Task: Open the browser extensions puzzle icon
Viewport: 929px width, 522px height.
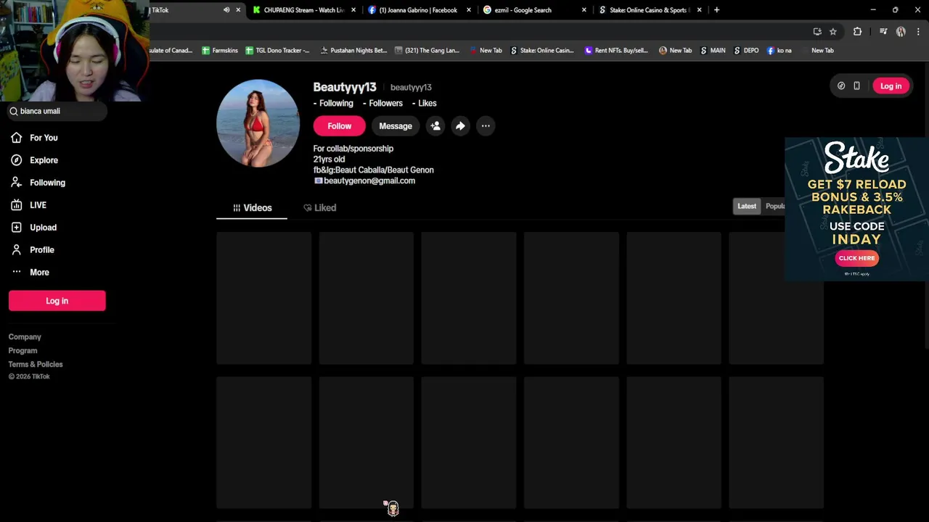Action: coord(857,32)
